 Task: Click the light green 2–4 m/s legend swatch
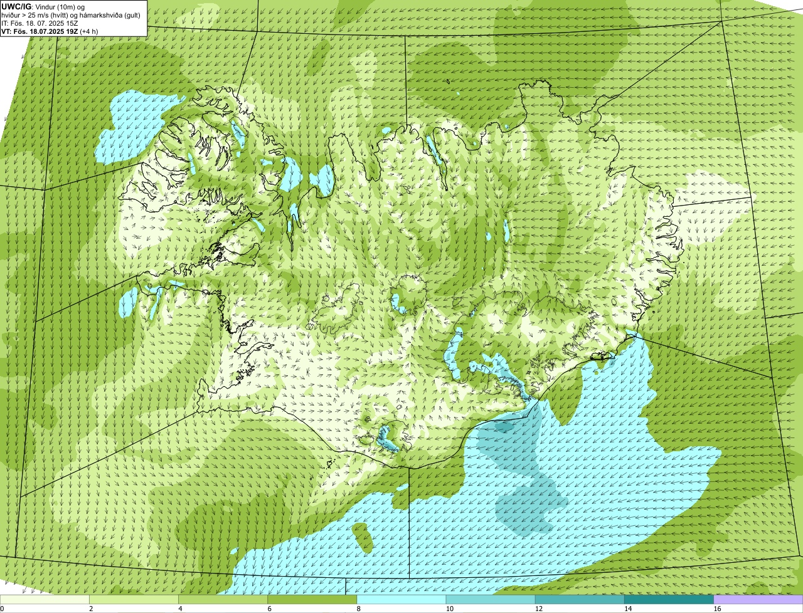pos(134,600)
